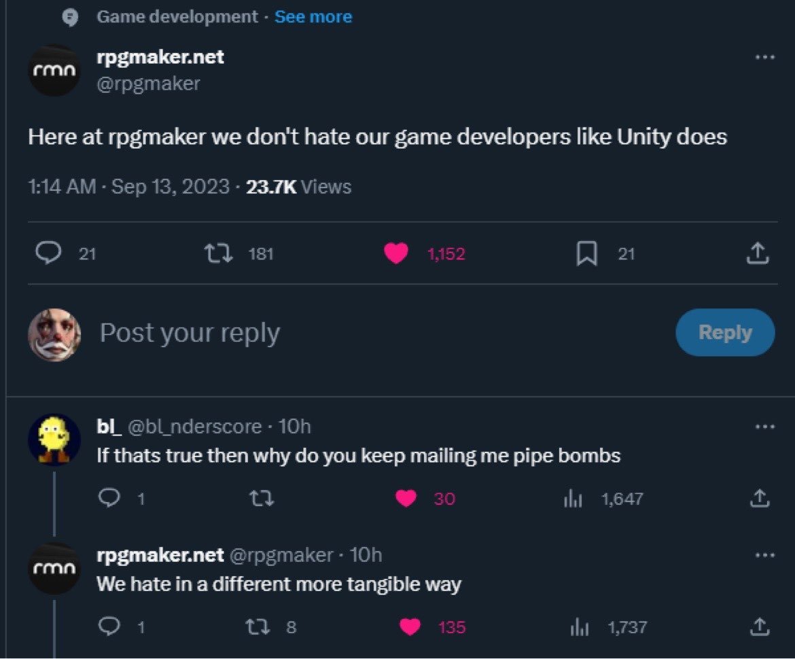Image resolution: width=795 pixels, height=659 pixels.
Task: Open the @rpgmaker handle in main tweet
Action: click(149, 84)
